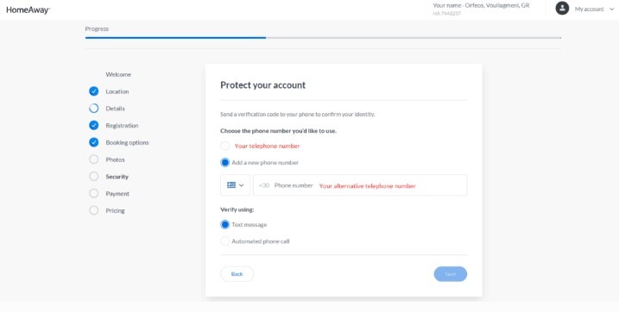Expand the My account menu chevron

[611, 9]
